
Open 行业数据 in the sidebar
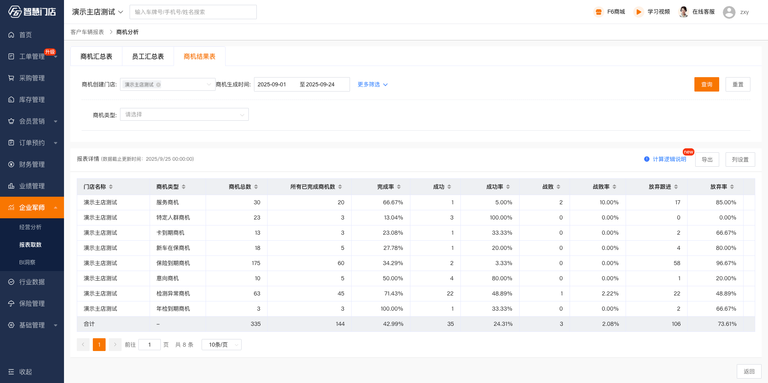coord(32,282)
